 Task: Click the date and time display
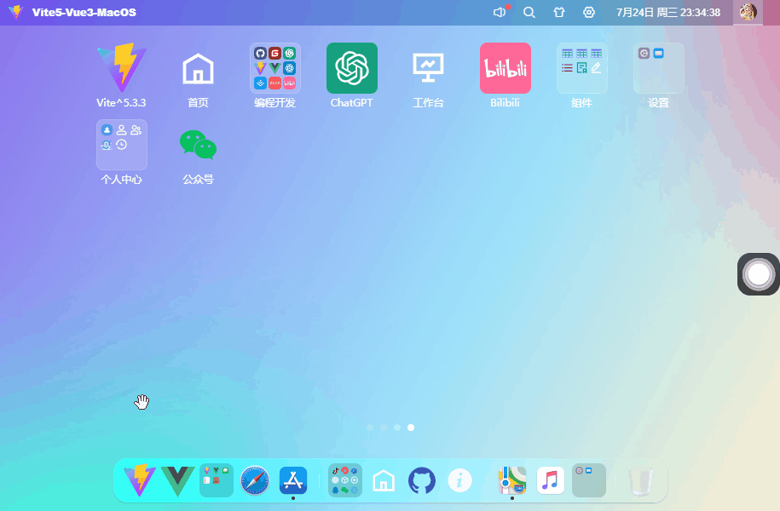pyautogui.click(x=668, y=13)
